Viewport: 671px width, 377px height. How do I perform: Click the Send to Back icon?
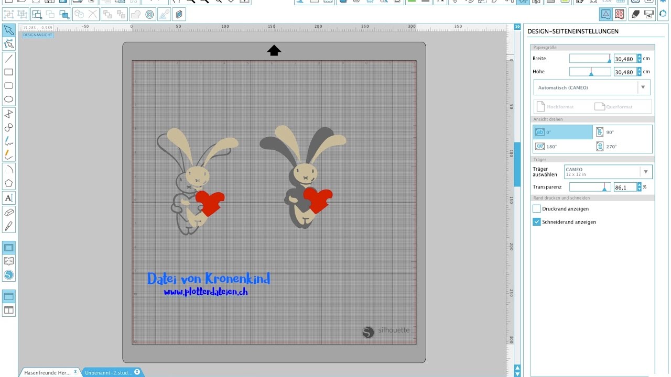[121, 14]
